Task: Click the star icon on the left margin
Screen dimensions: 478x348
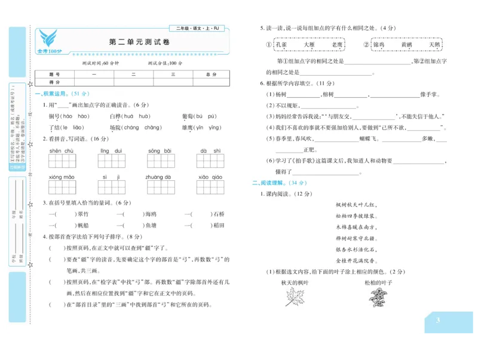Action: (30, 85)
